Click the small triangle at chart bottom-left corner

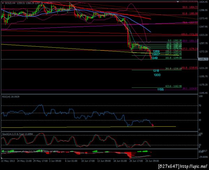click(x=2, y=158)
